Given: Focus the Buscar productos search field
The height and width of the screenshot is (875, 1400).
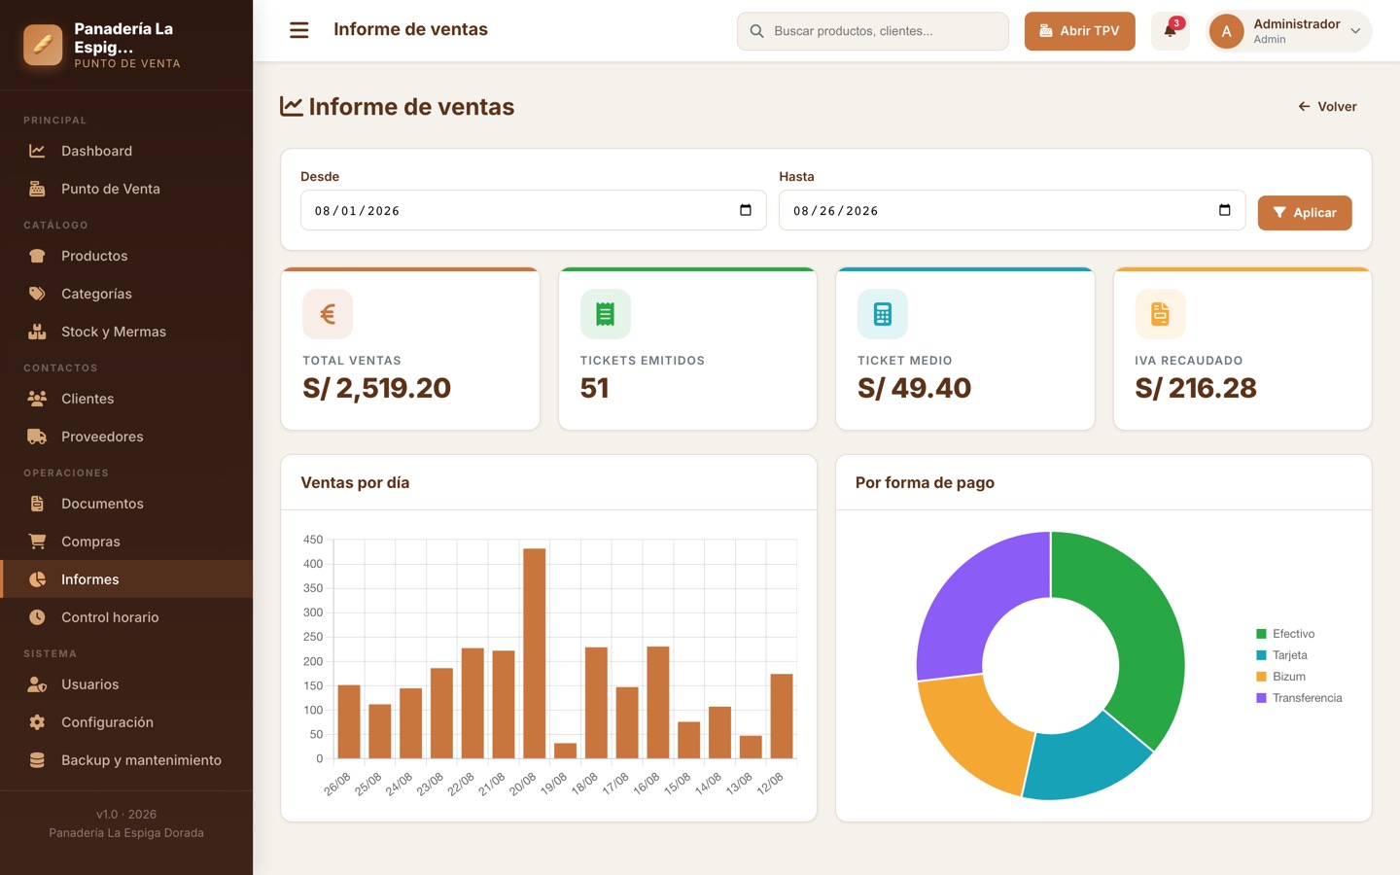Looking at the screenshot, I should (872, 31).
